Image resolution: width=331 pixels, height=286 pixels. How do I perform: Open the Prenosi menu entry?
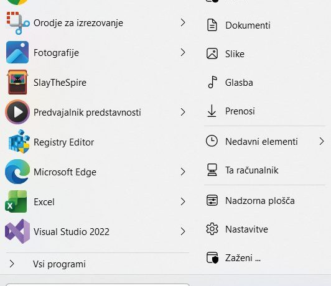click(x=265, y=111)
